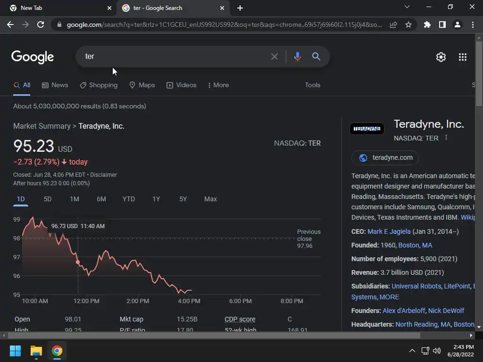This screenshot has width=483, height=362.
Task: Click the Teradyne logo thumbnail
Action: [x=367, y=129]
